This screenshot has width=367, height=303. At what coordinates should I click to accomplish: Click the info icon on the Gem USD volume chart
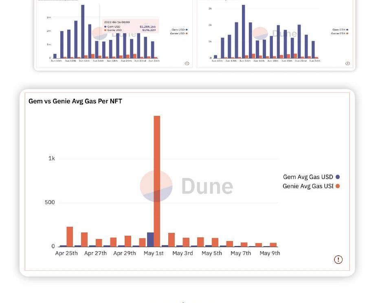point(187,63)
